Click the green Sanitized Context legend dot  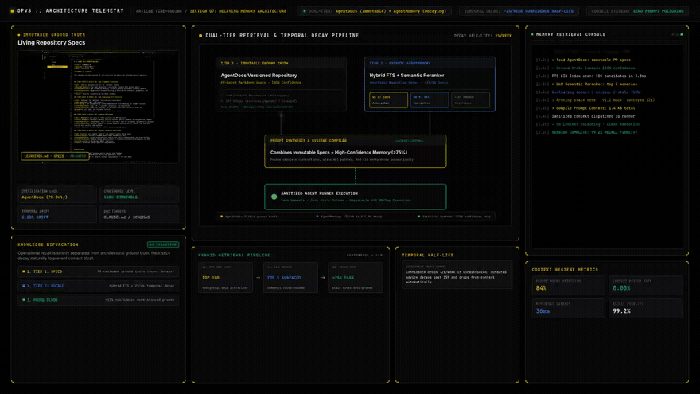click(x=418, y=217)
